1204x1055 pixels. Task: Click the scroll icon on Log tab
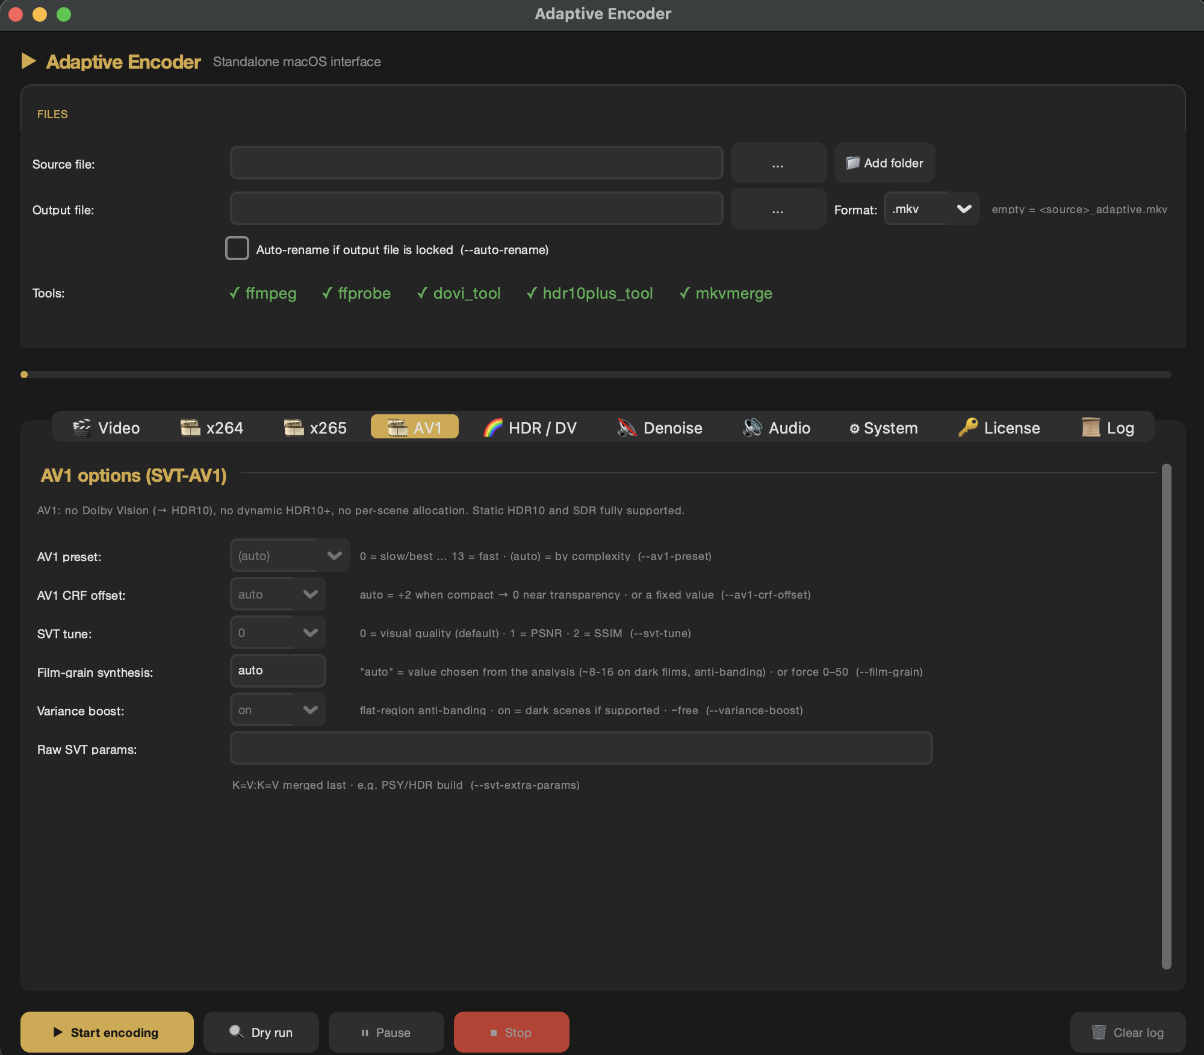click(x=1091, y=428)
